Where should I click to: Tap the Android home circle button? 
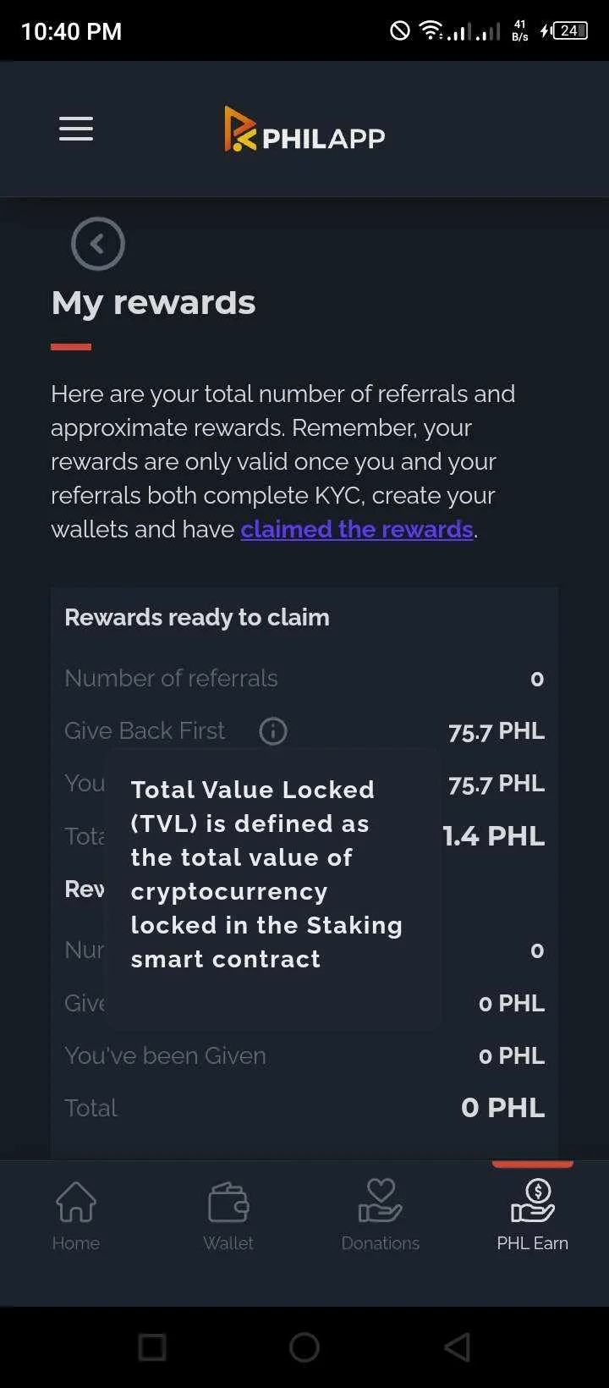(304, 1347)
